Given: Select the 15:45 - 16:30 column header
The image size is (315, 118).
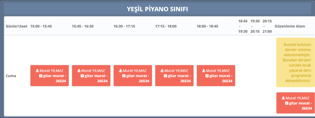Looking at the screenshot, I should tap(83, 26).
